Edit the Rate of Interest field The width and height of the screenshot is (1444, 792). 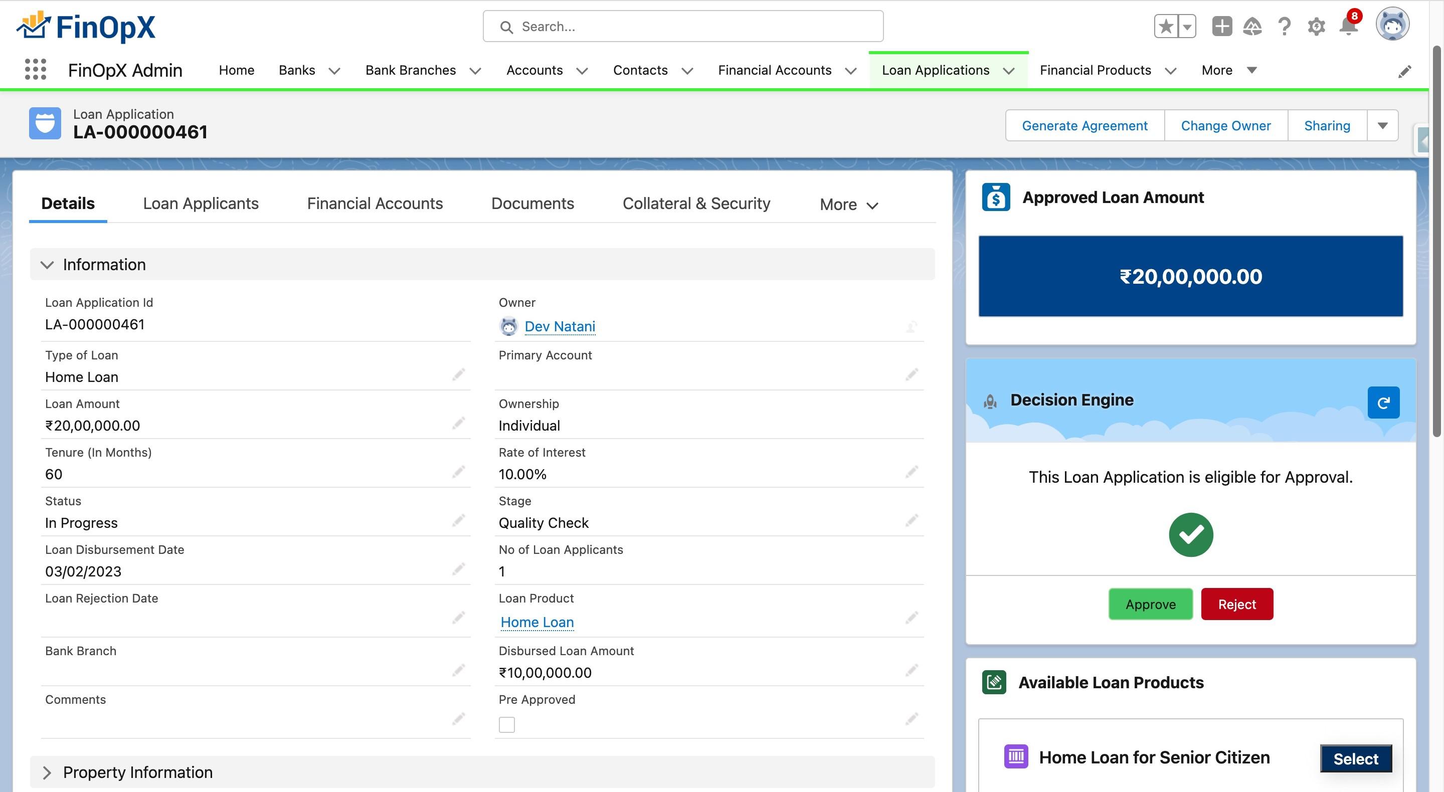click(912, 472)
